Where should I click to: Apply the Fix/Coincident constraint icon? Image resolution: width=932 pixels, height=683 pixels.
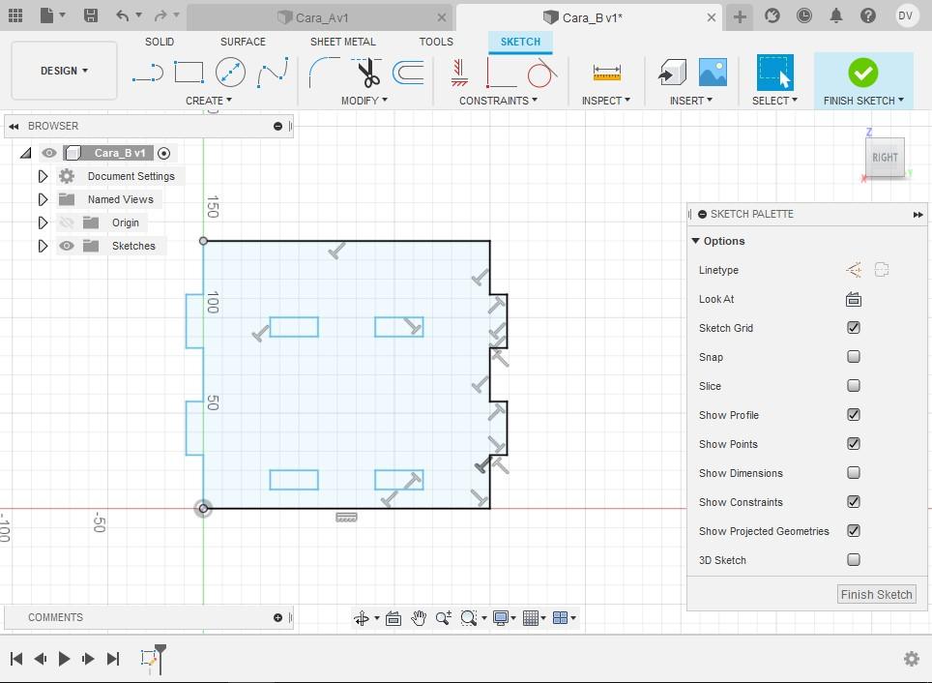click(459, 73)
